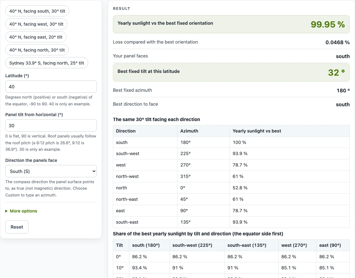
Task: Click the Reset button
Action: click(x=17, y=227)
